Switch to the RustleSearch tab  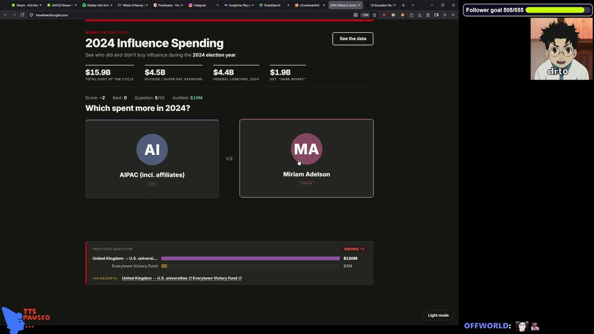(x=274, y=5)
